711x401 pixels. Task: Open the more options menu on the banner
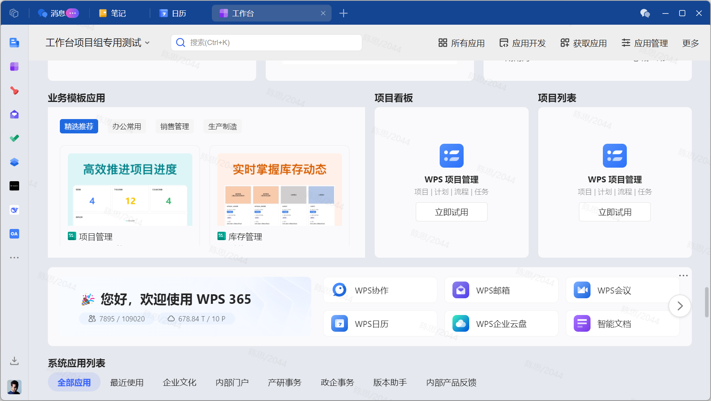click(683, 275)
